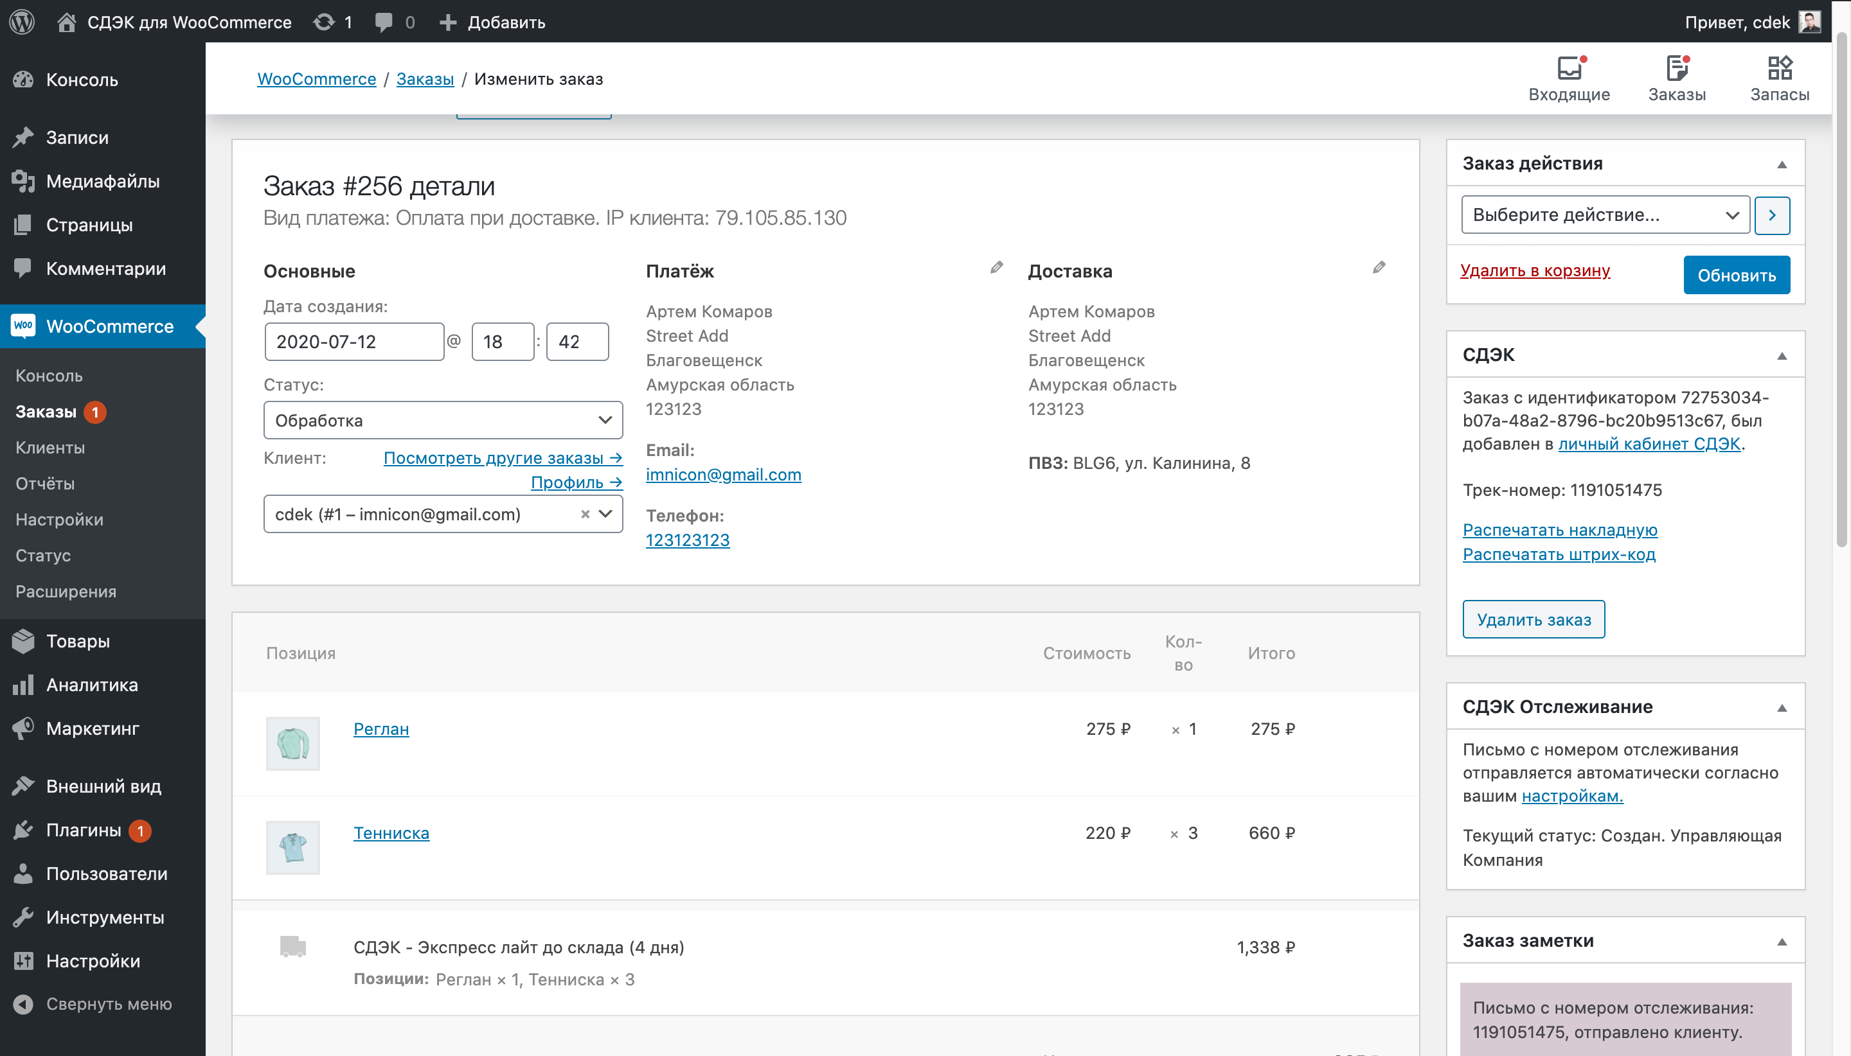The width and height of the screenshot is (1851, 1056).
Task: Collapse the СДЭК metabox panel
Action: click(1782, 356)
